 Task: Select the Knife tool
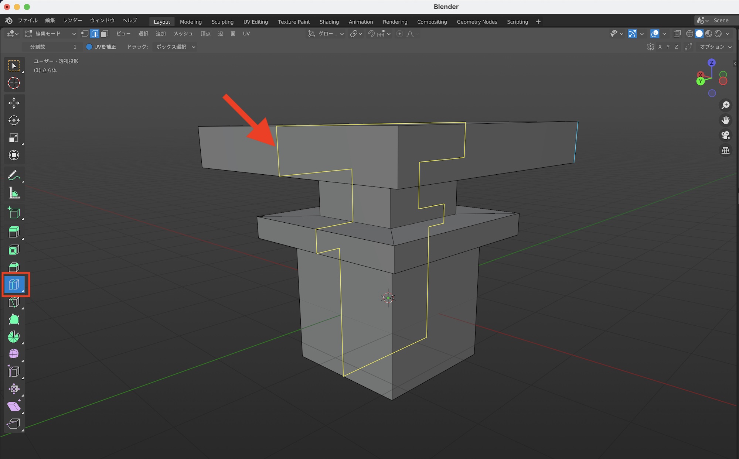point(14,302)
